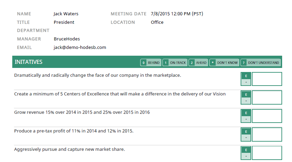Click the Don't Understand question-mark legend
The height and width of the screenshot is (162, 292).
260,63
